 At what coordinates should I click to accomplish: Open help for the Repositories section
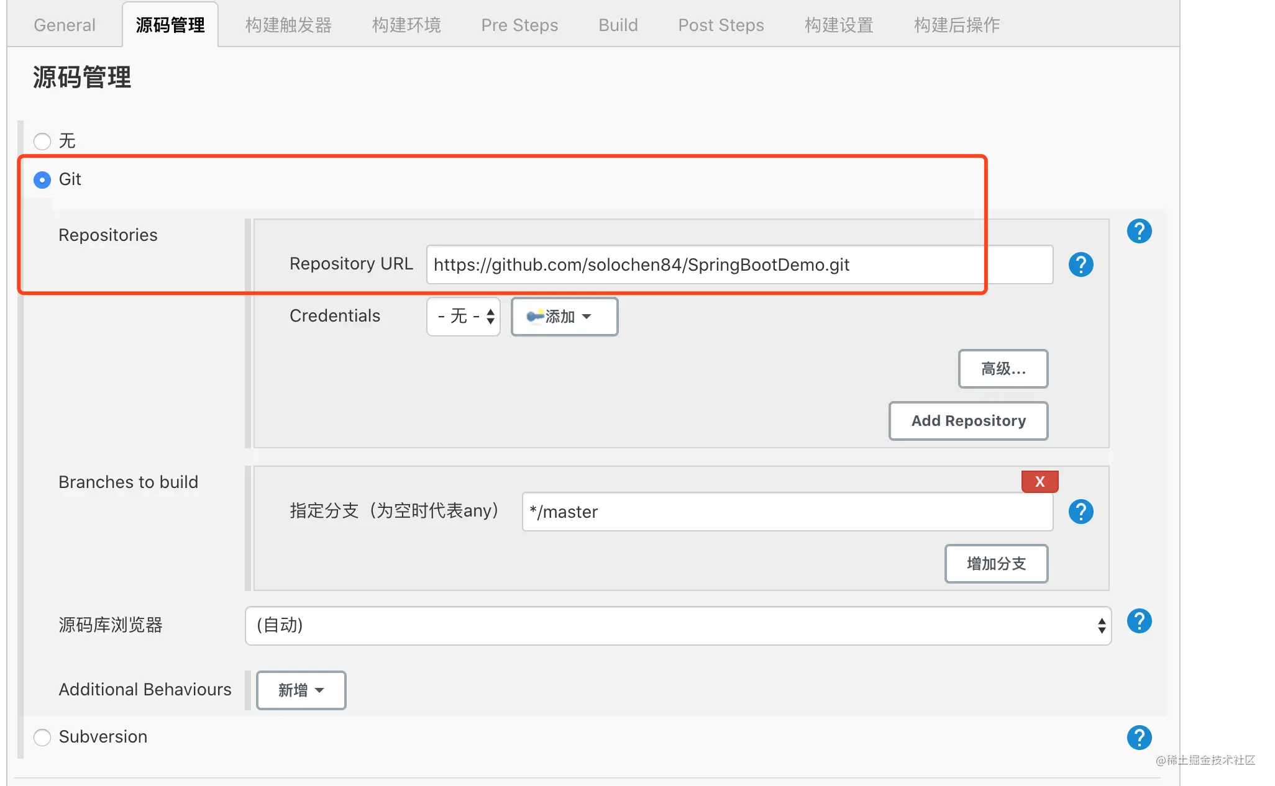[x=1139, y=231]
